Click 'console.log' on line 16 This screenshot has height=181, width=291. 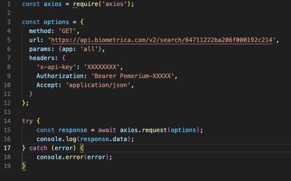tap(56, 139)
